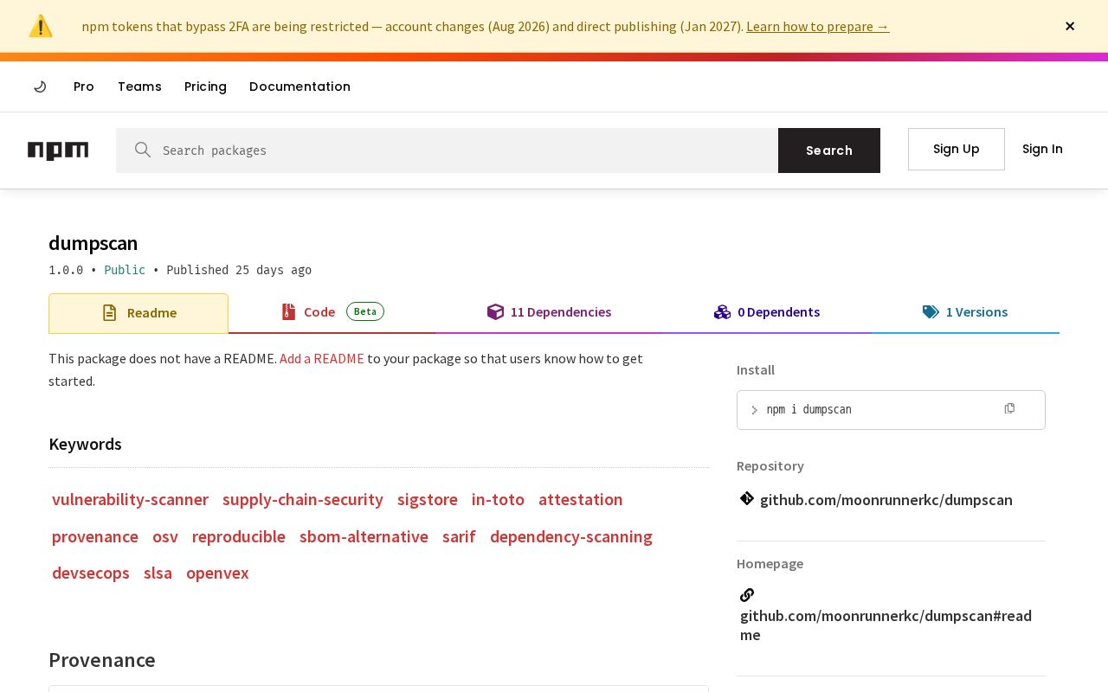
Task: Open the 11 Dependencies tab
Action: (x=550, y=312)
